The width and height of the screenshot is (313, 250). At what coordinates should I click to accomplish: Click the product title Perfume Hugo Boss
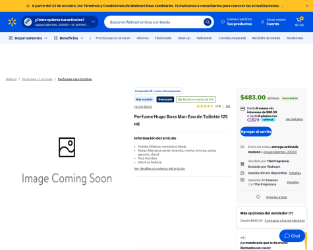(x=181, y=120)
